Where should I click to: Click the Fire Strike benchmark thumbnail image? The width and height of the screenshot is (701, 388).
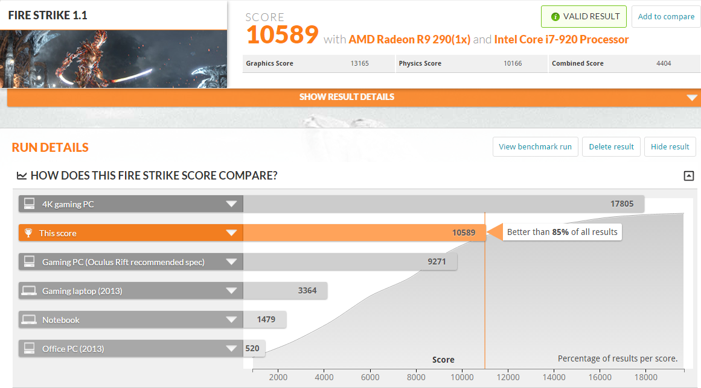[114, 59]
